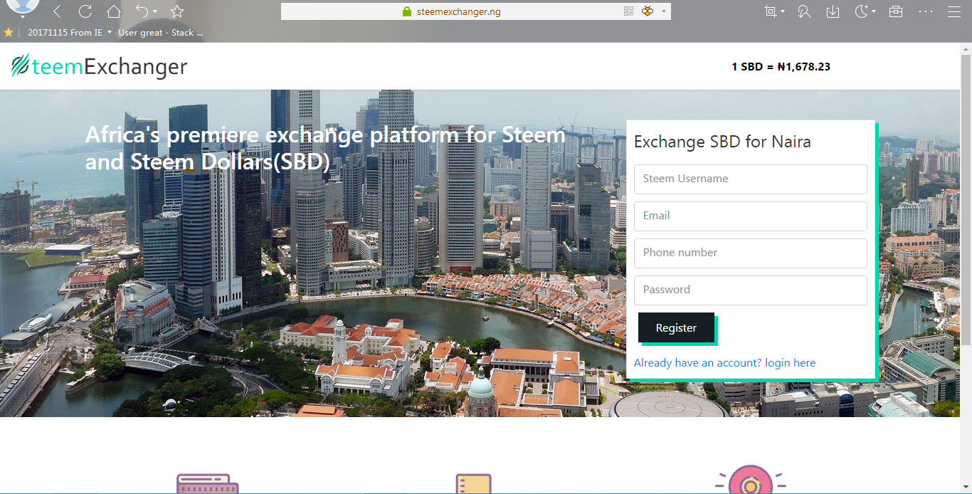The image size is (972, 494).
Task: Click the user profile avatar
Action: (22, 6)
